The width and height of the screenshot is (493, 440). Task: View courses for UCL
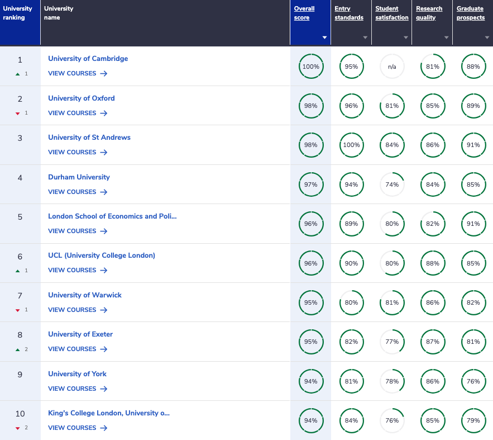[78, 271]
